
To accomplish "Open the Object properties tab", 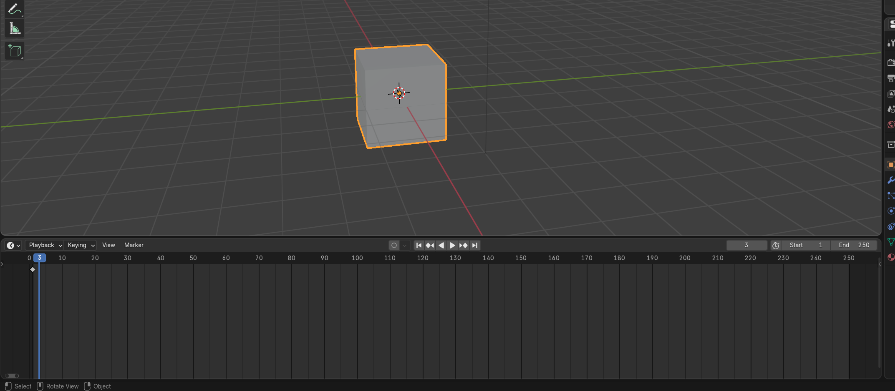I will coord(891,165).
